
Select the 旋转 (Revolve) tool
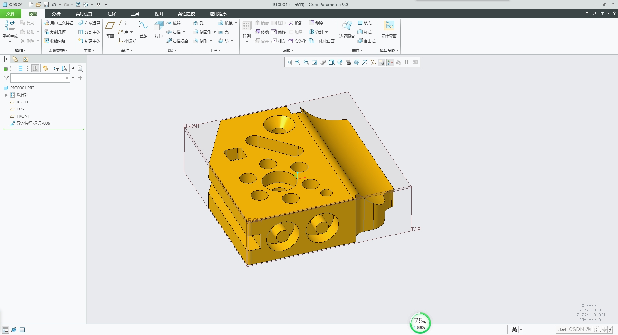coord(174,23)
